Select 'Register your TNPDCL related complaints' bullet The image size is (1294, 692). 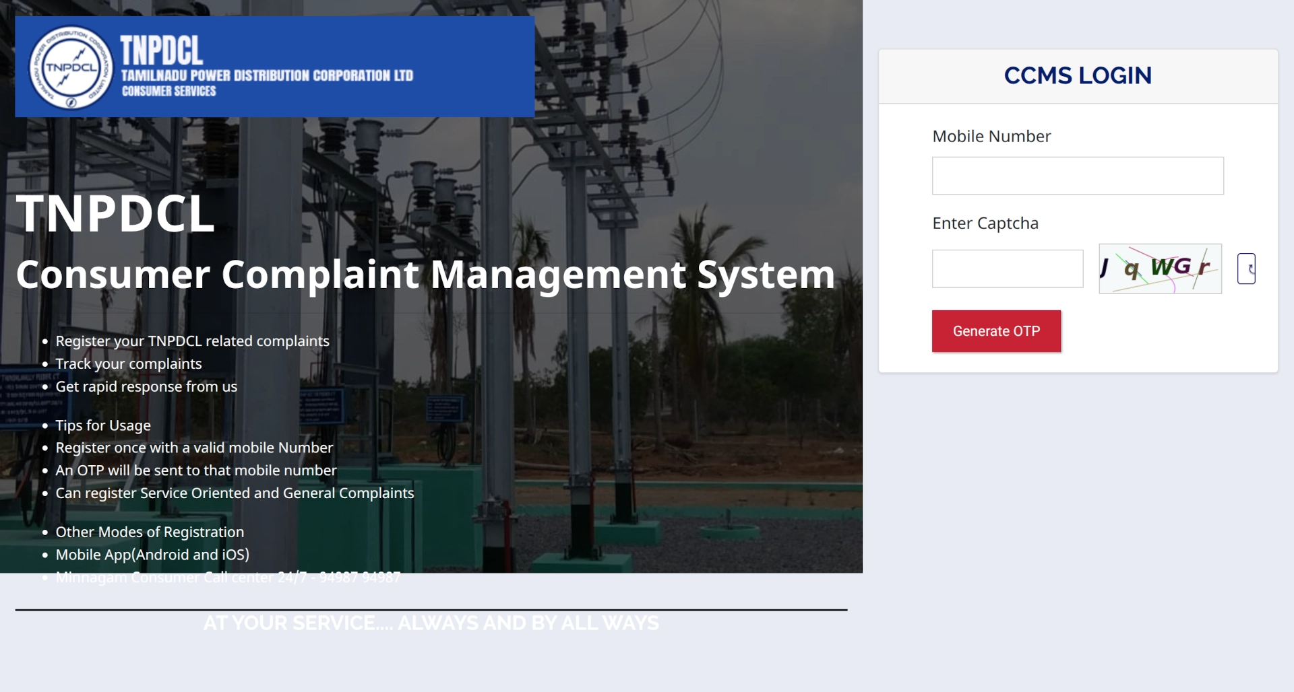coord(192,341)
